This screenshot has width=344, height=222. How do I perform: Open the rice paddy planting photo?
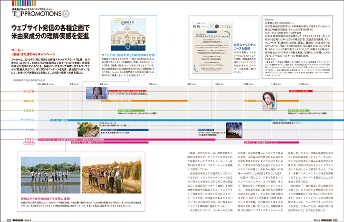tap(50, 175)
